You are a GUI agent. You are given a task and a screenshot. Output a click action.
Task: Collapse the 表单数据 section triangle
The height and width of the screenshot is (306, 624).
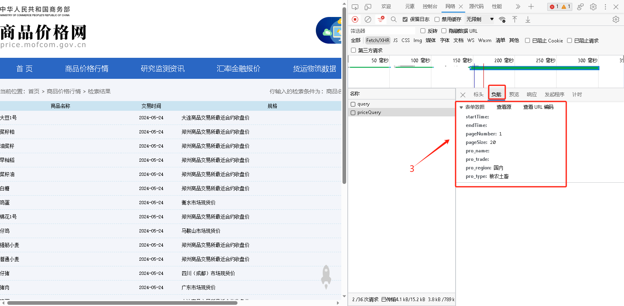[461, 107]
